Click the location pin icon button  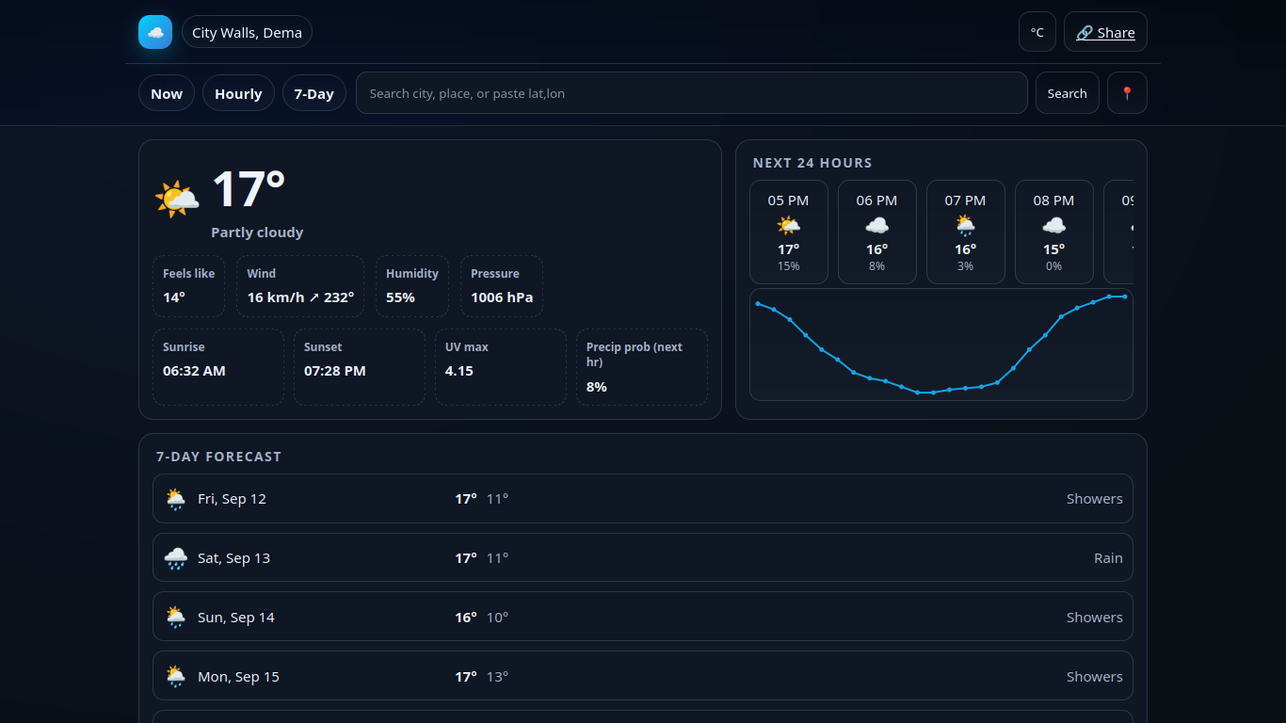coord(1127,93)
